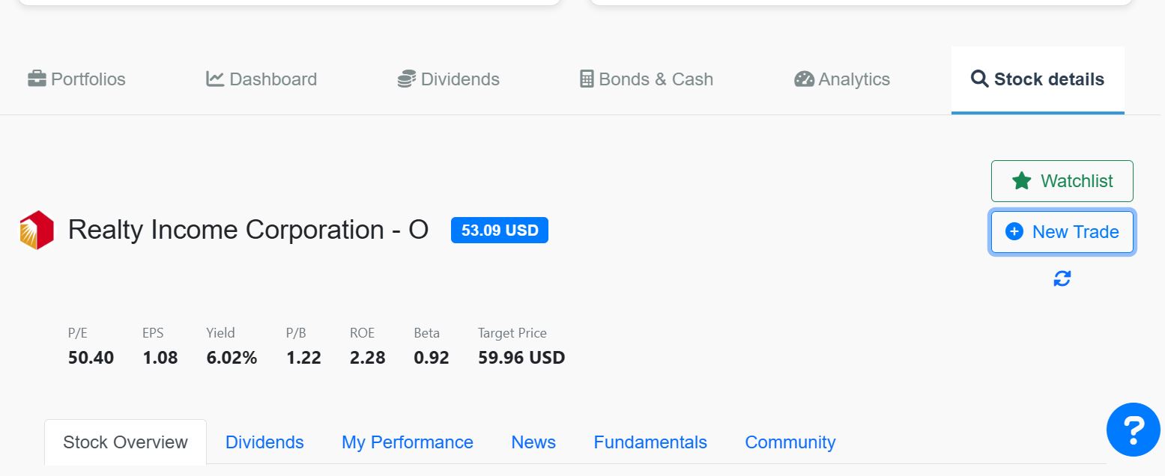Click the P/B value 1.22

coord(303,358)
